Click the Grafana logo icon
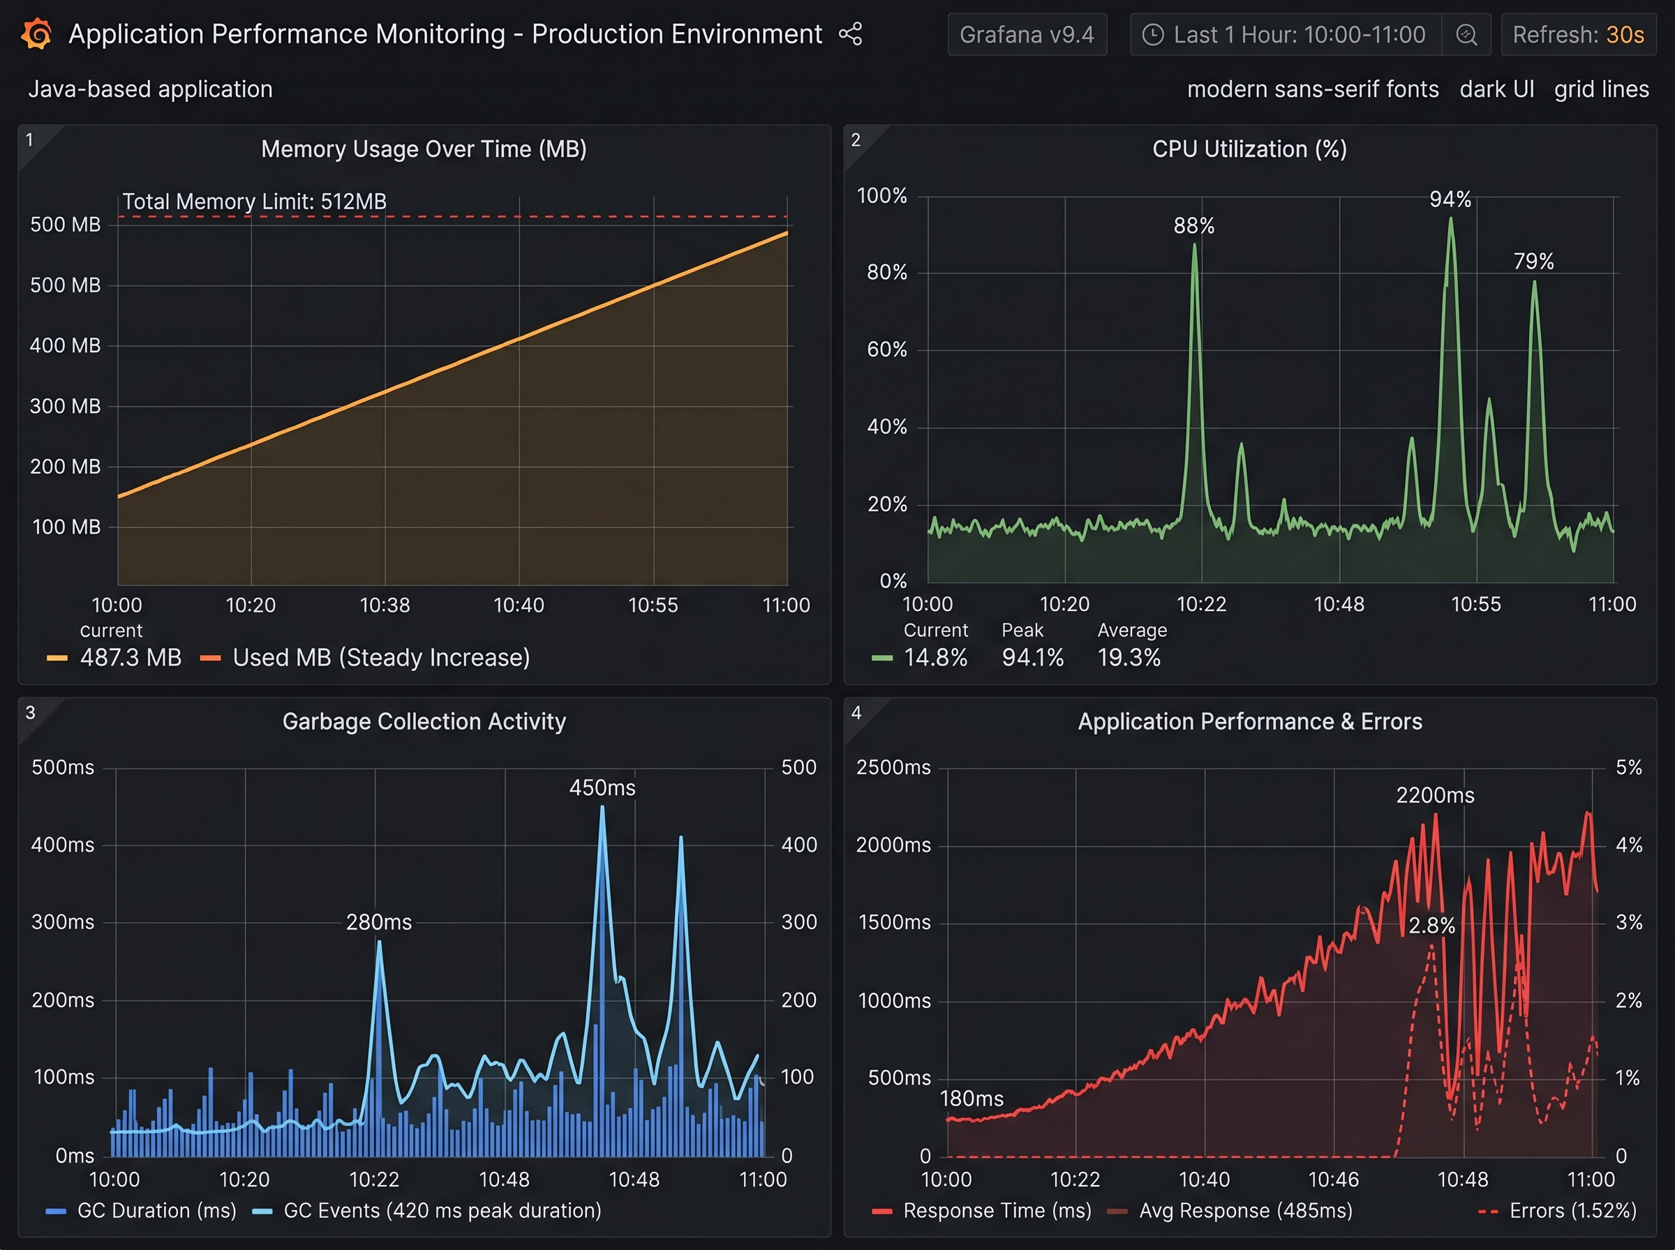The height and width of the screenshot is (1250, 1675). point(36,34)
